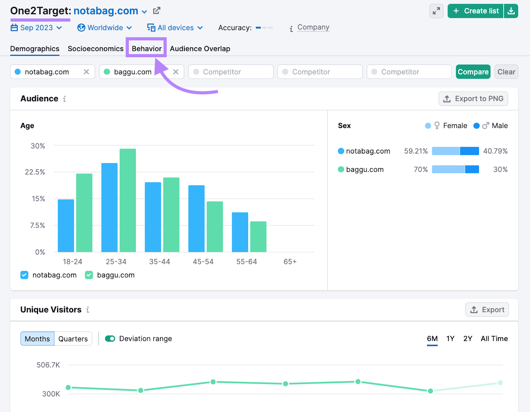This screenshot has height=412, width=530.
Task: Click the devices icon beside All devices
Action: pos(151,28)
